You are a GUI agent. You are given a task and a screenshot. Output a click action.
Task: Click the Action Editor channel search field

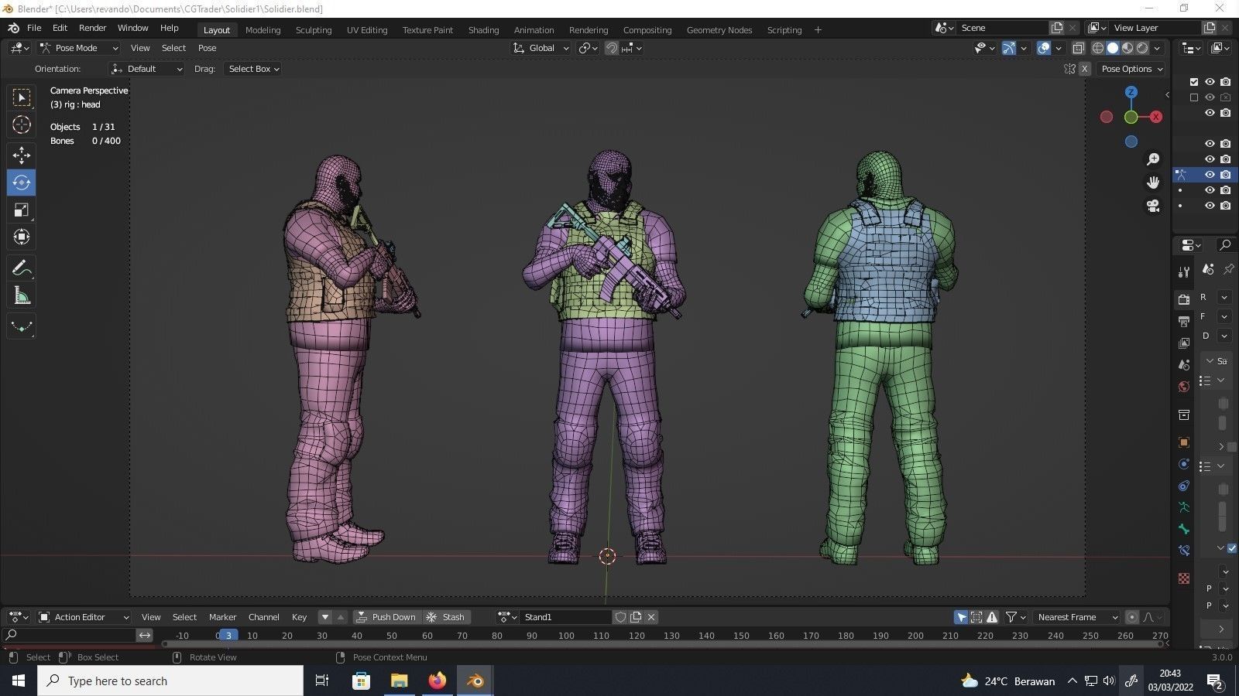(70, 635)
